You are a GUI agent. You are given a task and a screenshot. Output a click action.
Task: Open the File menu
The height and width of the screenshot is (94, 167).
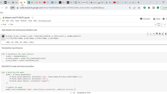tap(3, 21)
